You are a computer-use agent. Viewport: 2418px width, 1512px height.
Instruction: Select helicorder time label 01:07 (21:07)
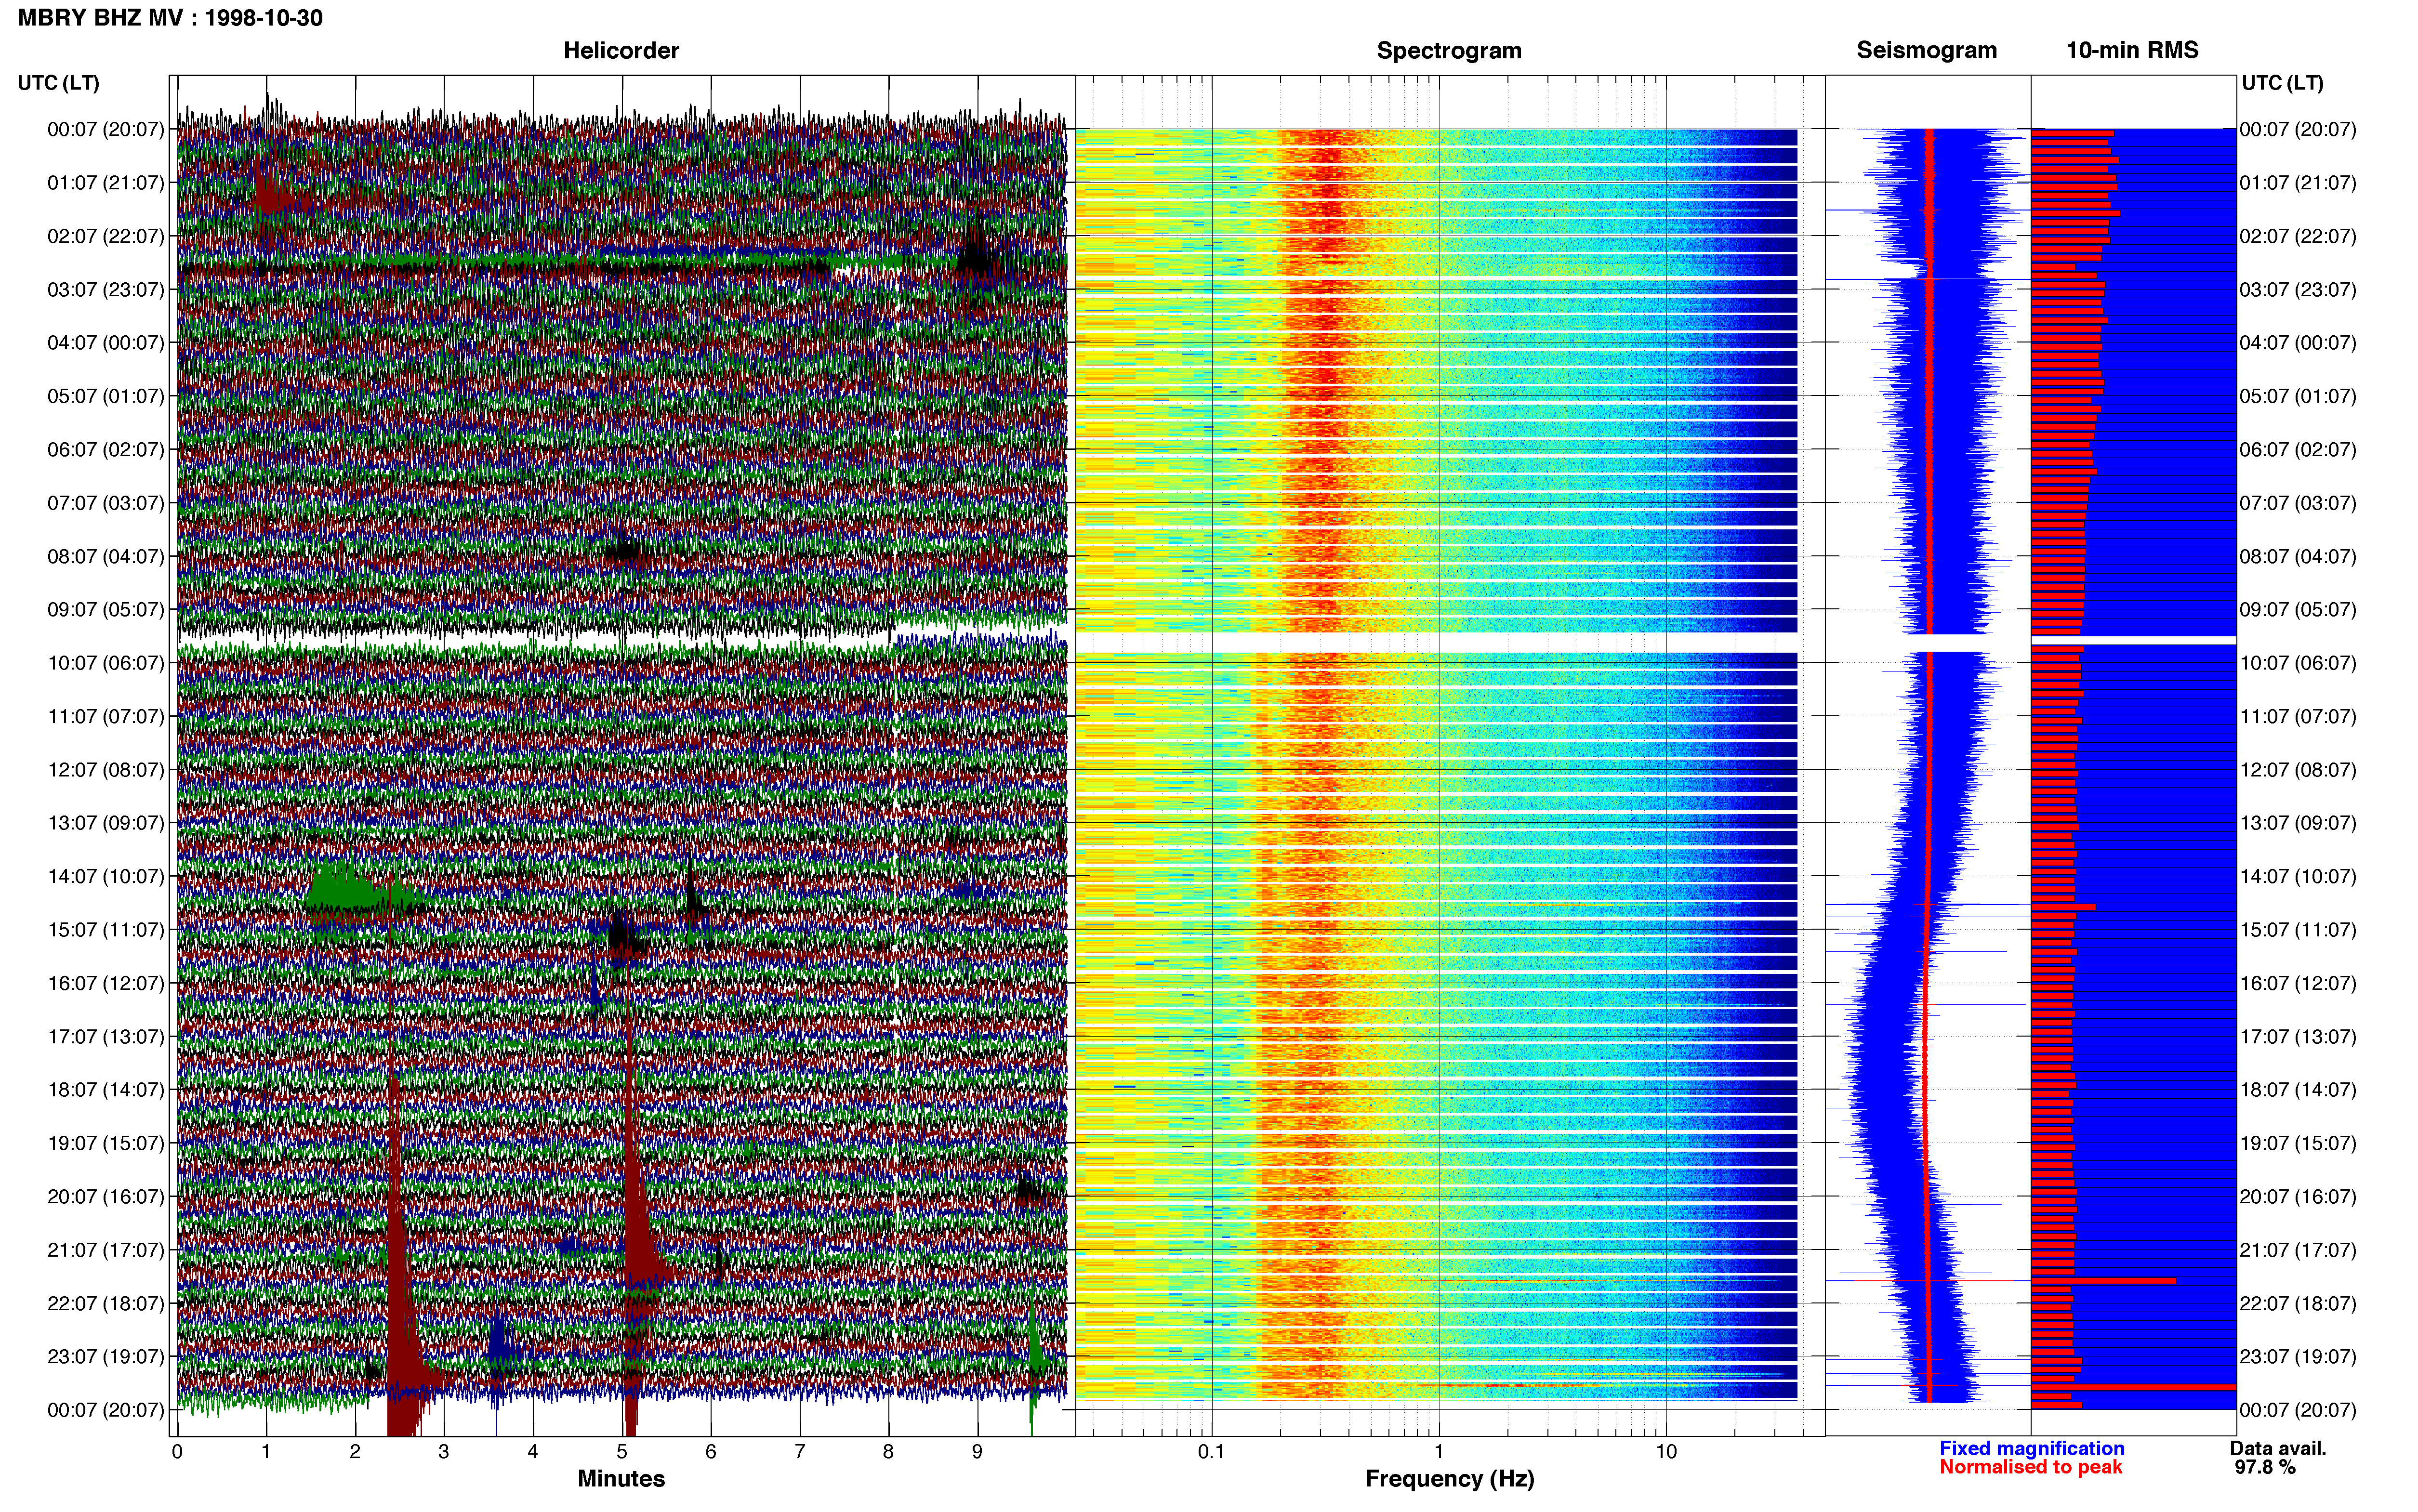[106, 183]
